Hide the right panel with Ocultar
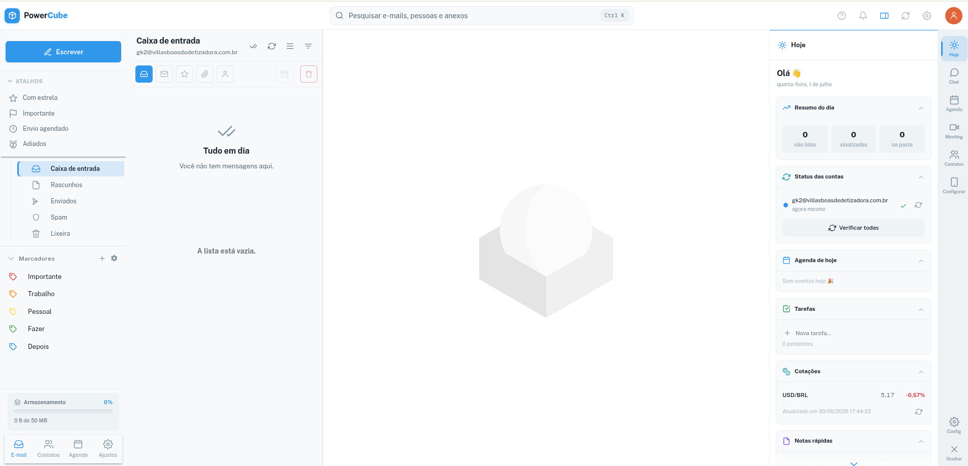The height and width of the screenshot is (466, 968). tap(954, 453)
